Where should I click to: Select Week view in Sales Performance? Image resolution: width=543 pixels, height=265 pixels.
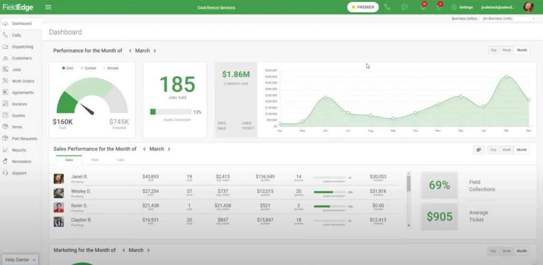pos(506,150)
